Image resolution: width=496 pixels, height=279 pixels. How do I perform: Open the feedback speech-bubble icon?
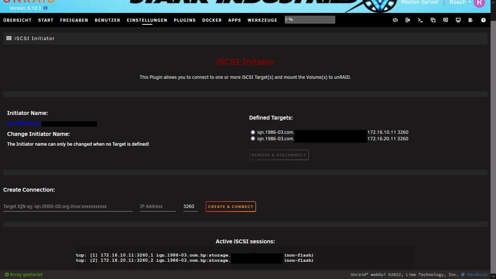point(445,20)
